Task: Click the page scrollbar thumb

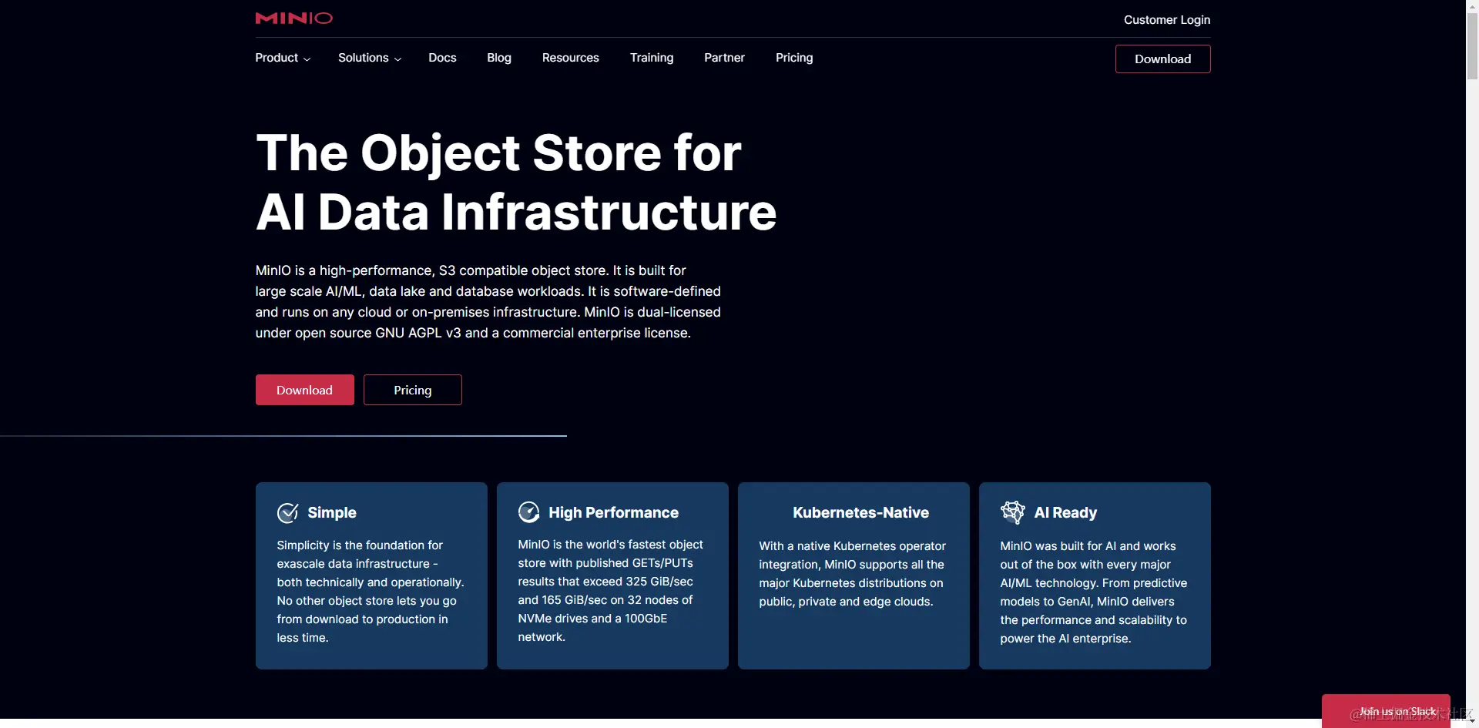Action: [1472, 45]
